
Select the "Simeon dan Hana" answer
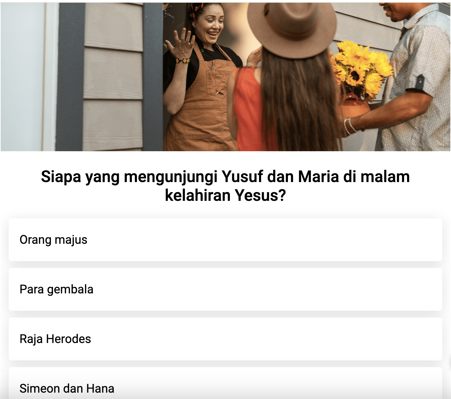tap(225, 384)
